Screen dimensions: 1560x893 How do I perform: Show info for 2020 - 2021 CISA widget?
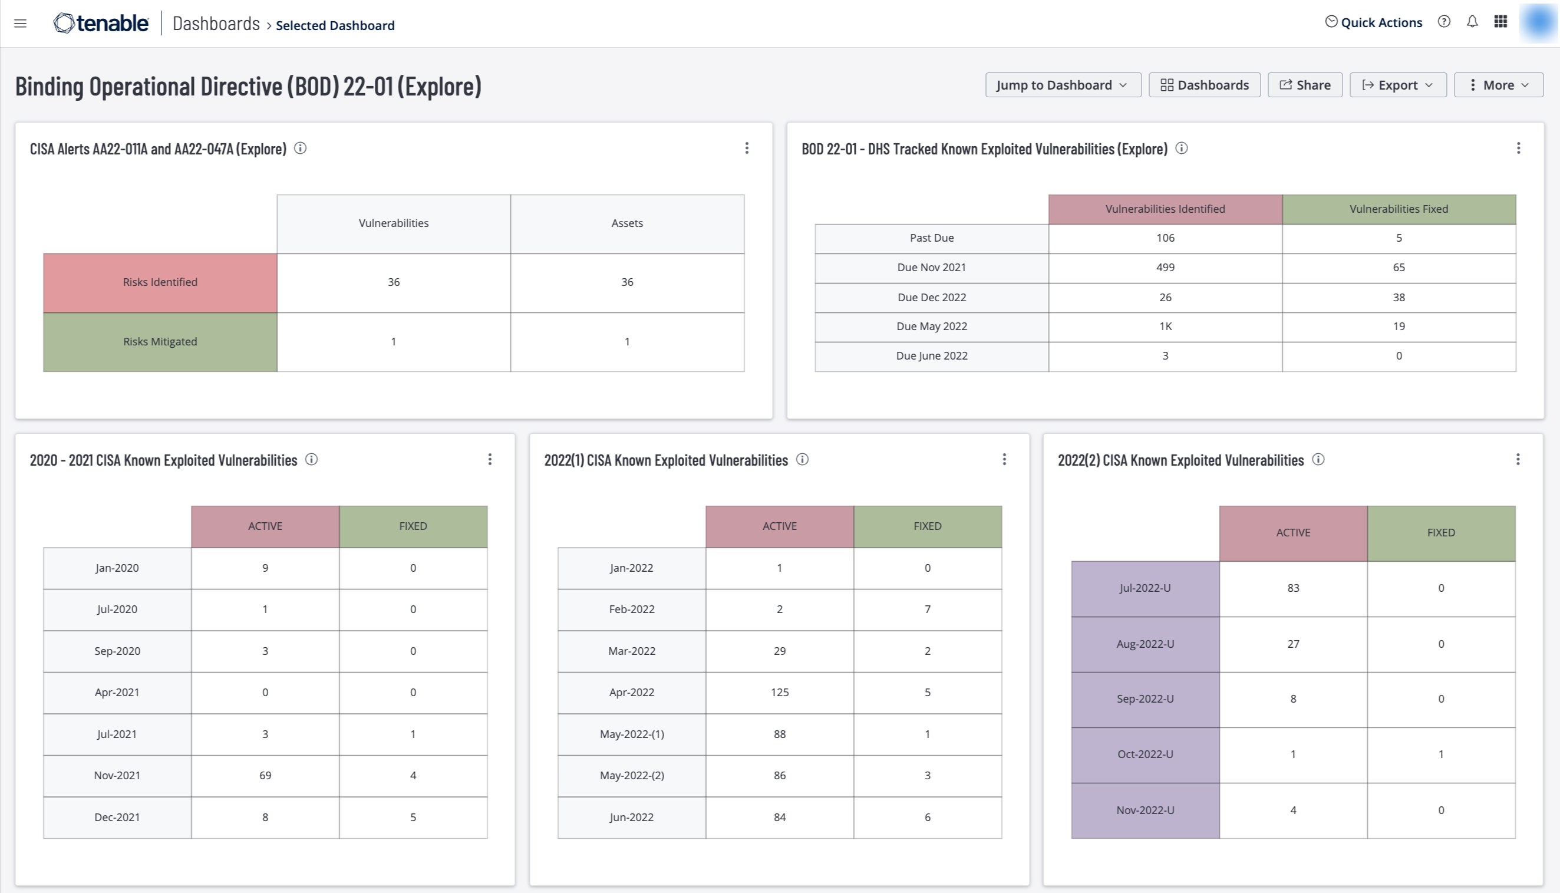312,459
